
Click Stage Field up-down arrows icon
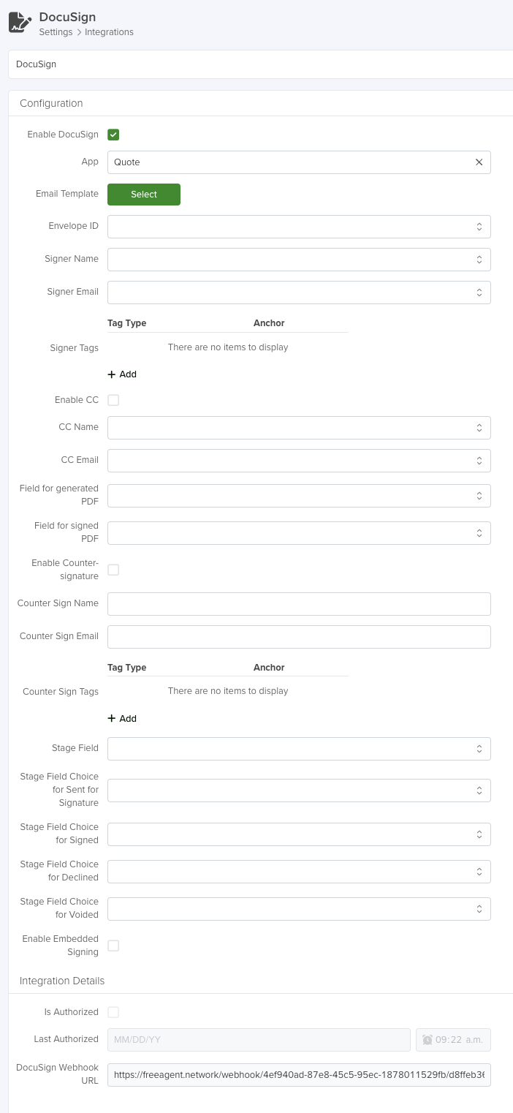479,749
